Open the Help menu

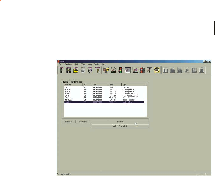pos(103,64)
